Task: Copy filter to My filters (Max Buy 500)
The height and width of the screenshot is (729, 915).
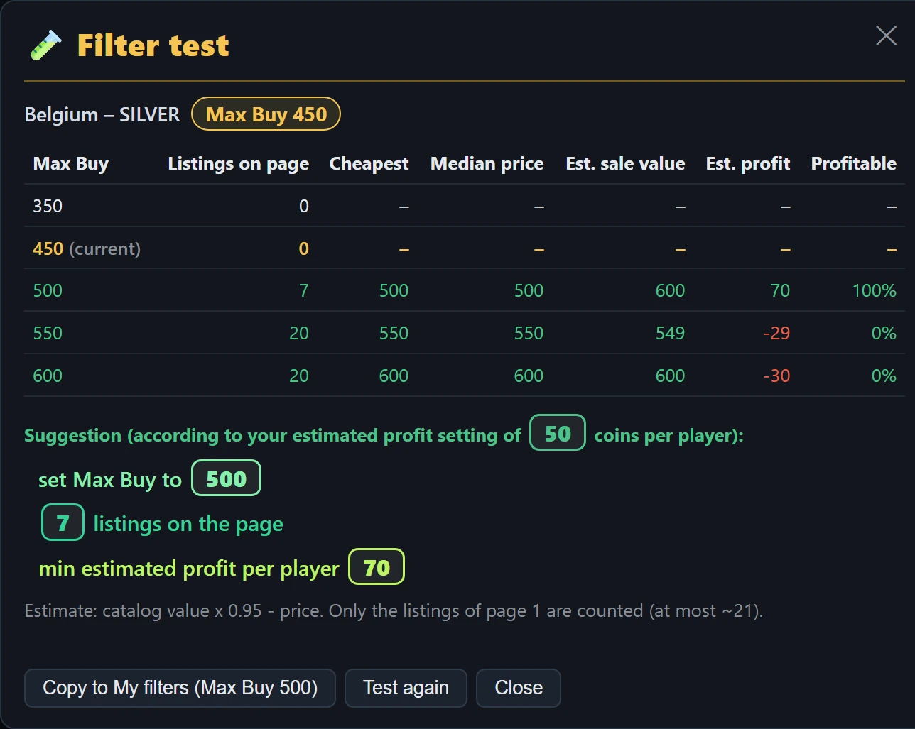Action: (x=180, y=688)
